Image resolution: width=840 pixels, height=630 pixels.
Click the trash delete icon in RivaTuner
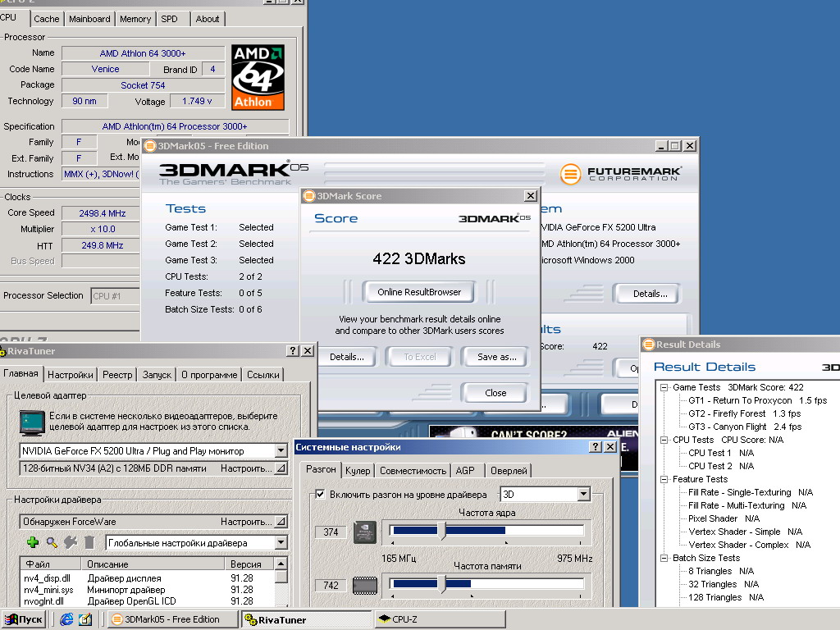[x=89, y=542]
